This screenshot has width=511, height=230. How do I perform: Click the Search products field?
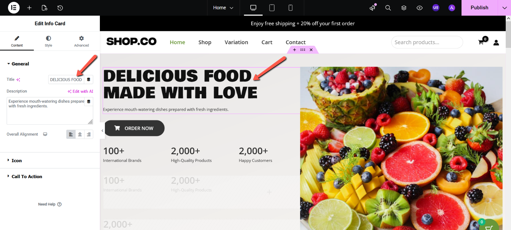(x=427, y=42)
